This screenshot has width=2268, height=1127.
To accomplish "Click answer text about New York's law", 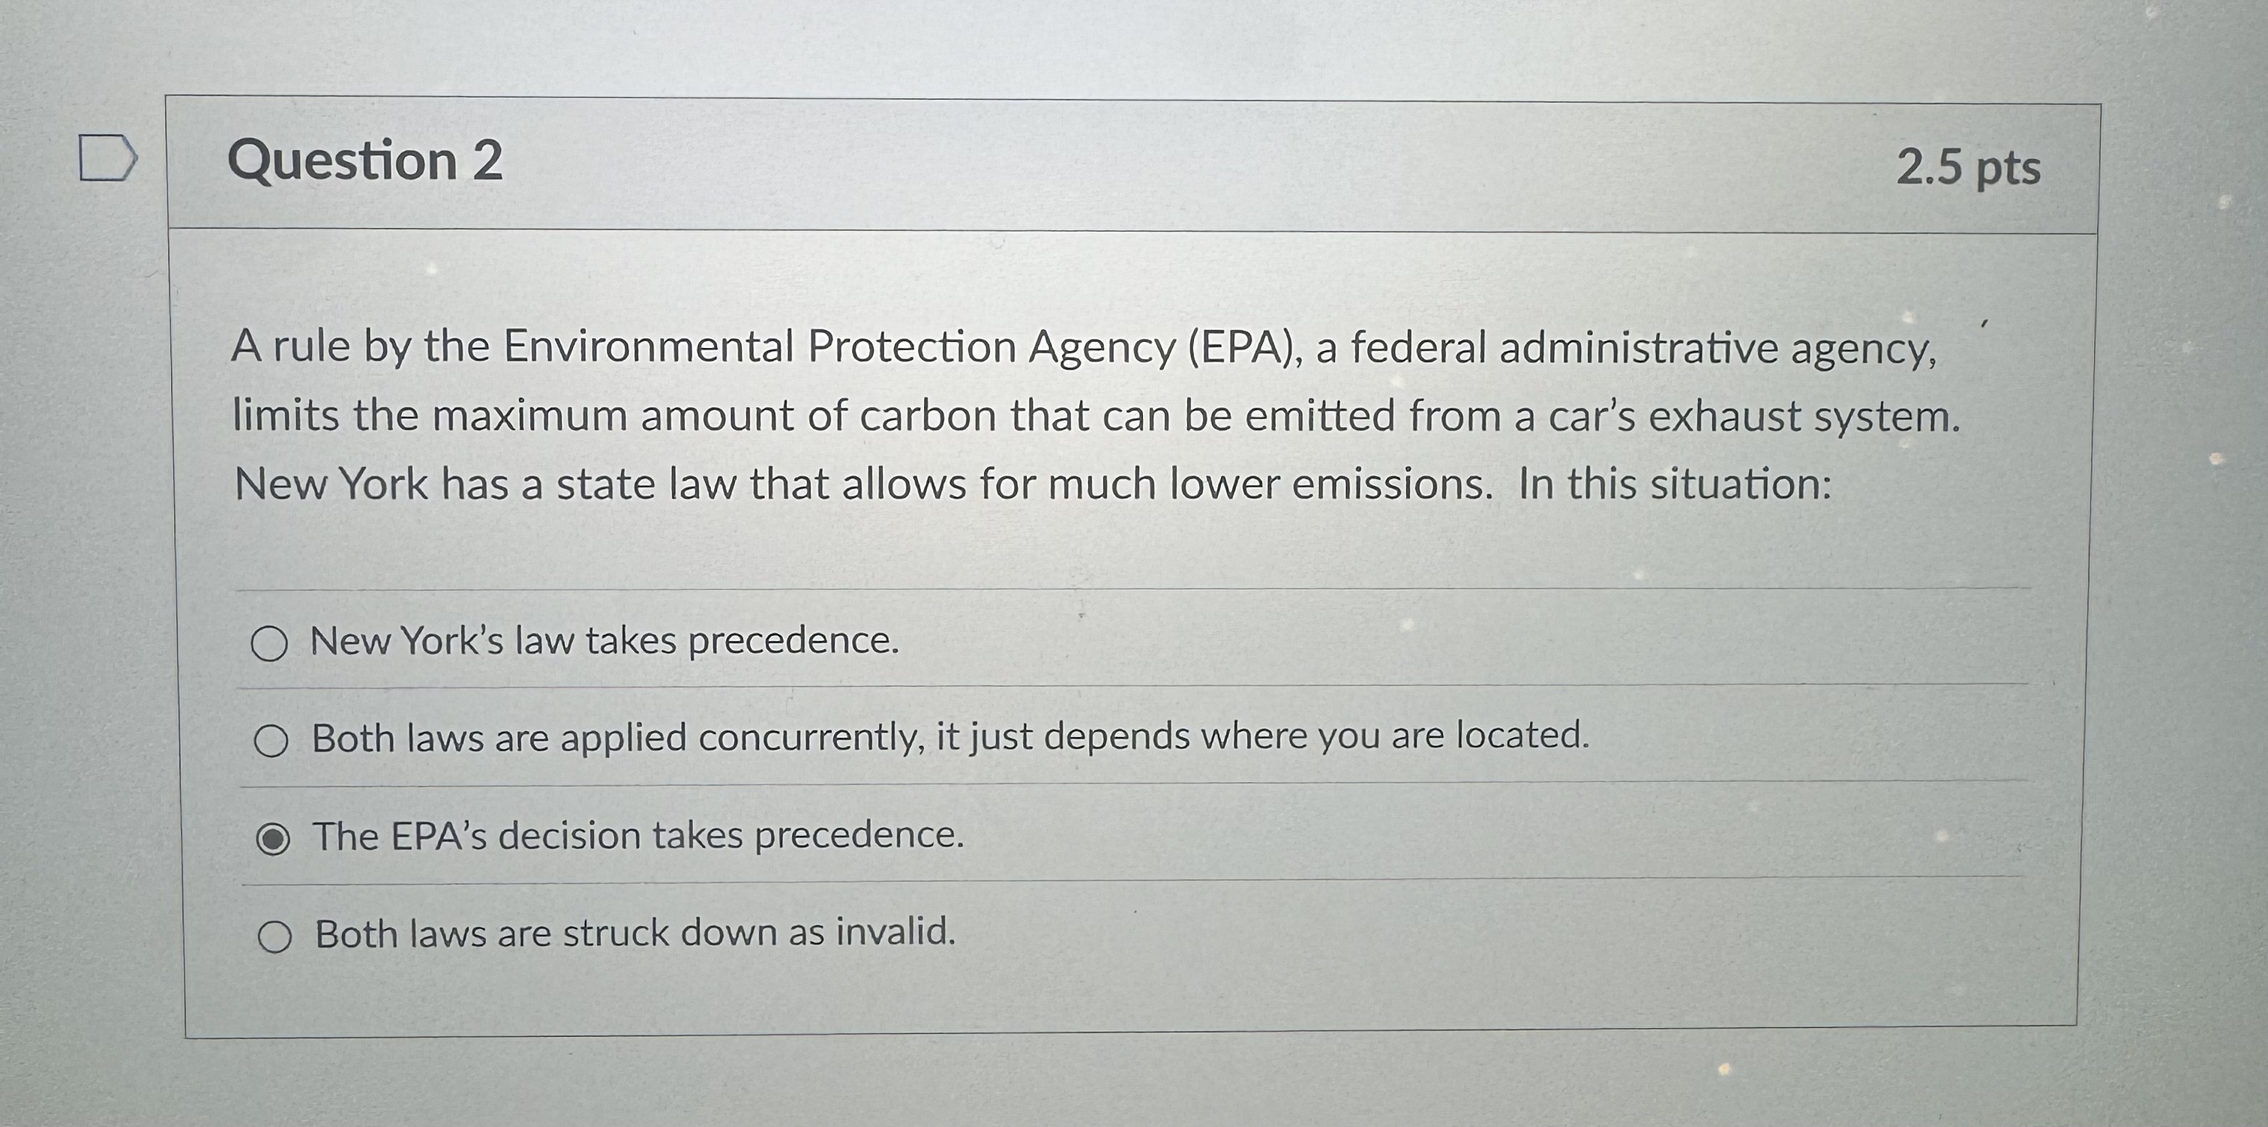I will (603, 642).
